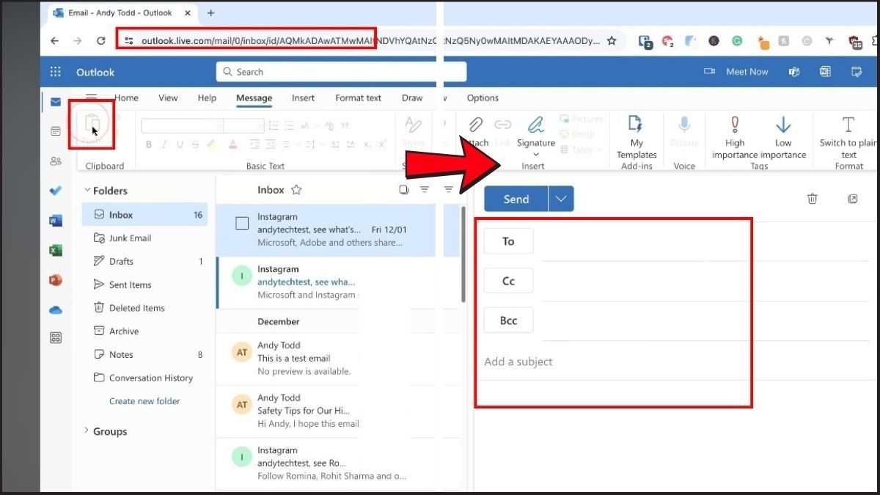Open the font size dropdown

click(243, 126)
